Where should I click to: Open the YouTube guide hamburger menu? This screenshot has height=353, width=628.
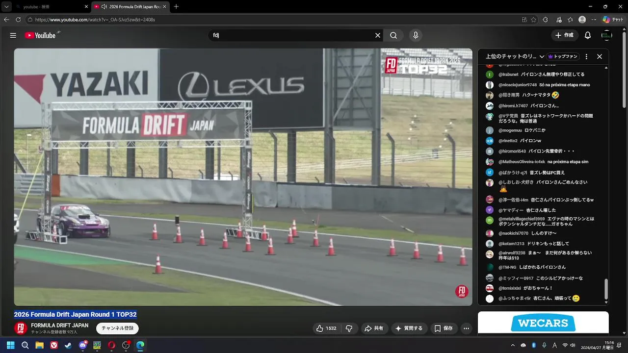pyautogui.click(x=13, y=35)
